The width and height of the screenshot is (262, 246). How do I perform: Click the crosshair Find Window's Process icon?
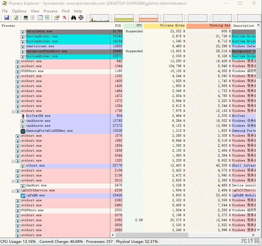[x=81, y=18]
